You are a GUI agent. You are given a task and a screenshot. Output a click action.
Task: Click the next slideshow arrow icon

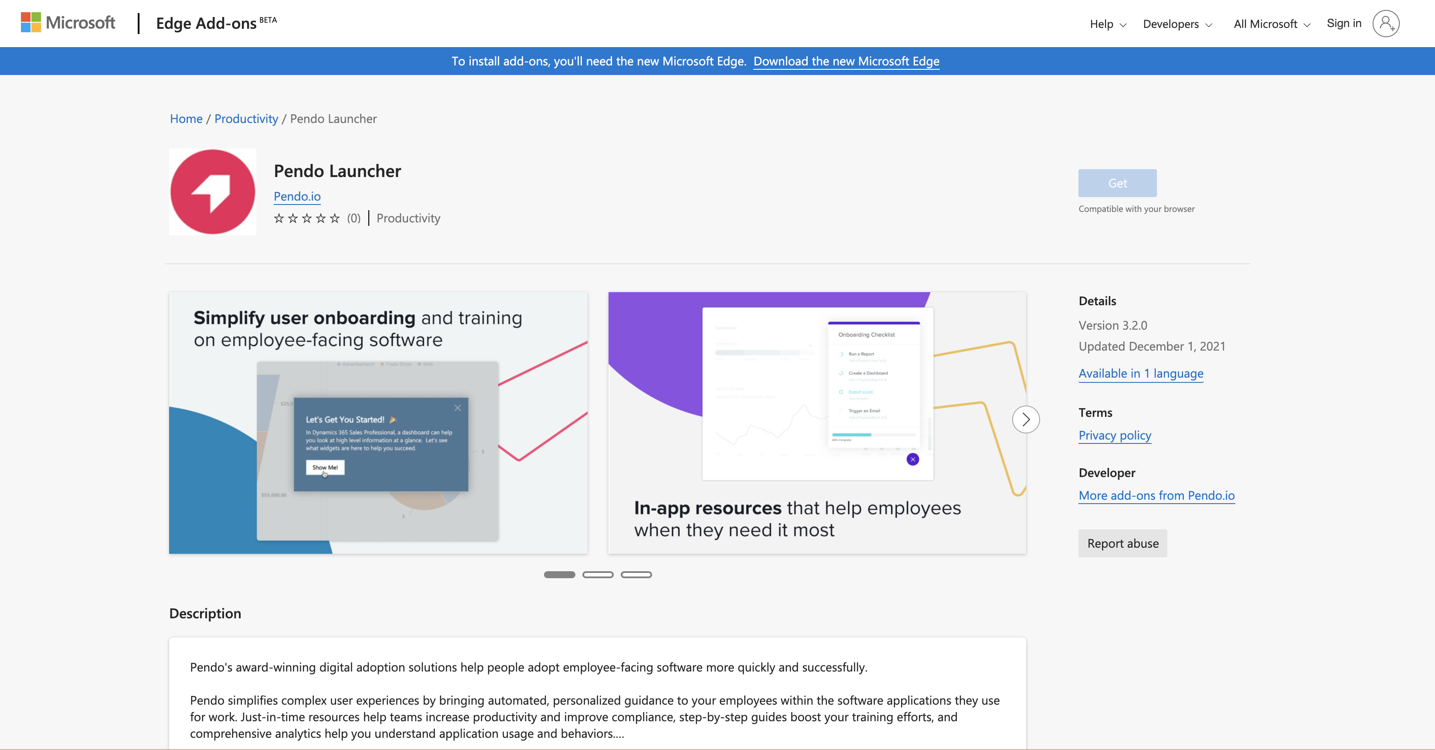click(x=1026, y=419)
